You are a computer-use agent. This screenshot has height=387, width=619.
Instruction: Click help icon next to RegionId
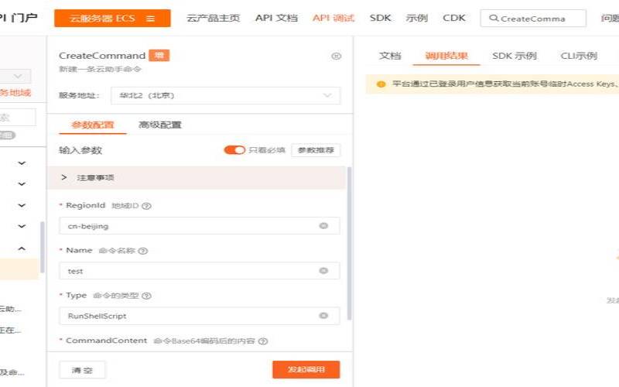[x=146, y=206]
